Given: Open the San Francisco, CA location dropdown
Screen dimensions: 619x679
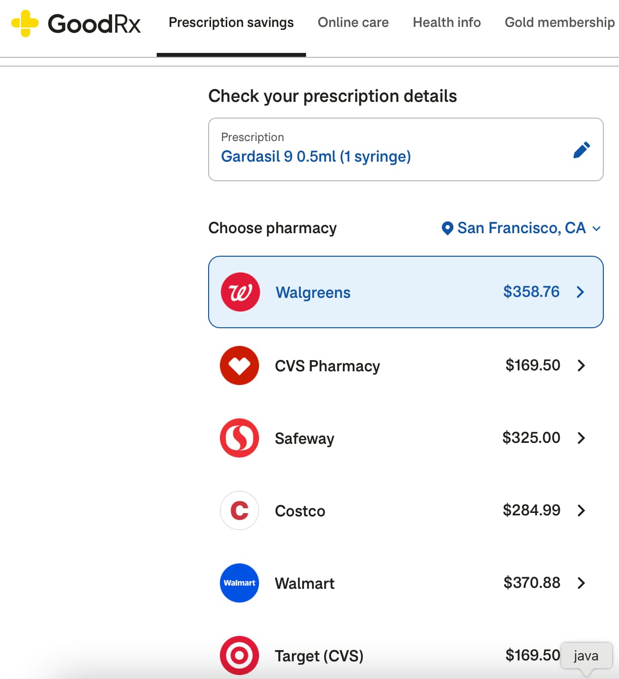Looking at the screenshot, I should click(522, 228).
